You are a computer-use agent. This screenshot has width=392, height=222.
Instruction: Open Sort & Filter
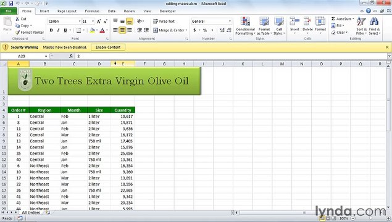361,26
